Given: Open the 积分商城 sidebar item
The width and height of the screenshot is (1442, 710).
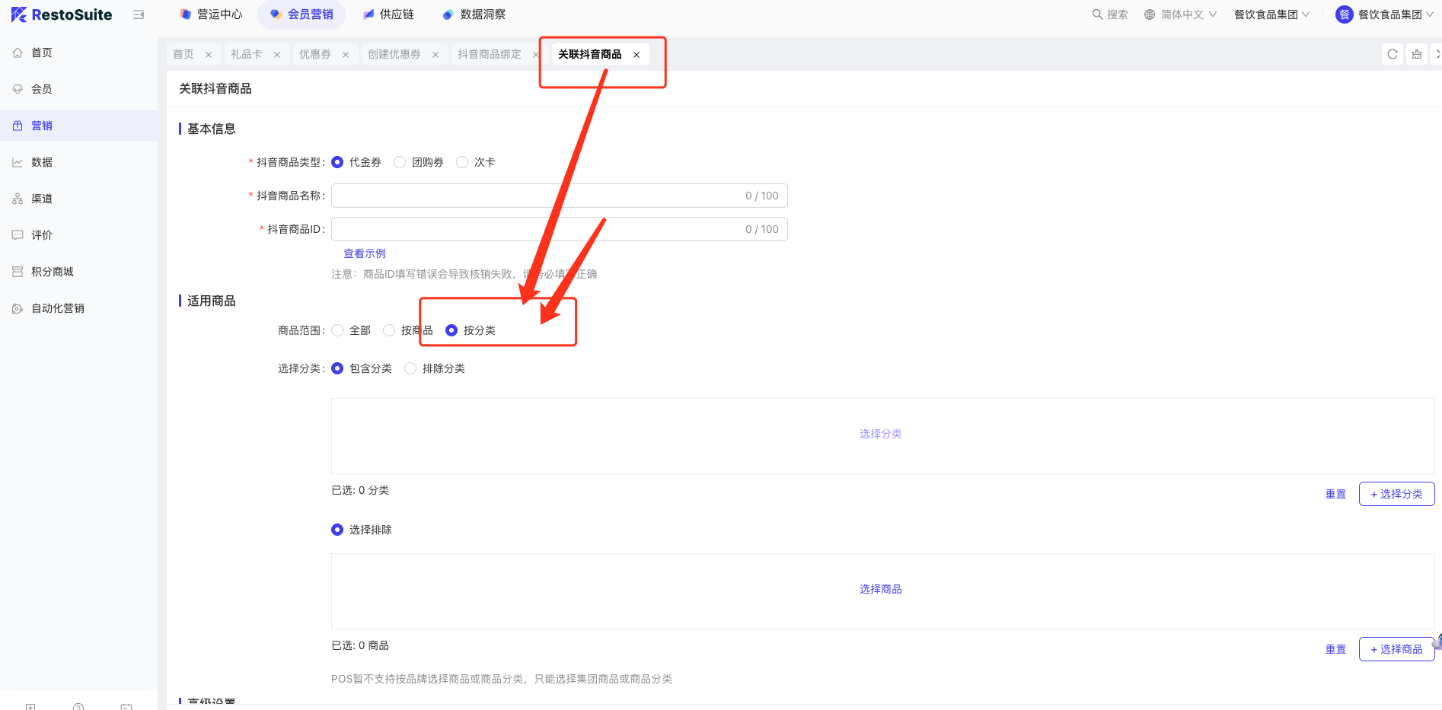Looking at the screenshot, I should [x=52, y=272].
